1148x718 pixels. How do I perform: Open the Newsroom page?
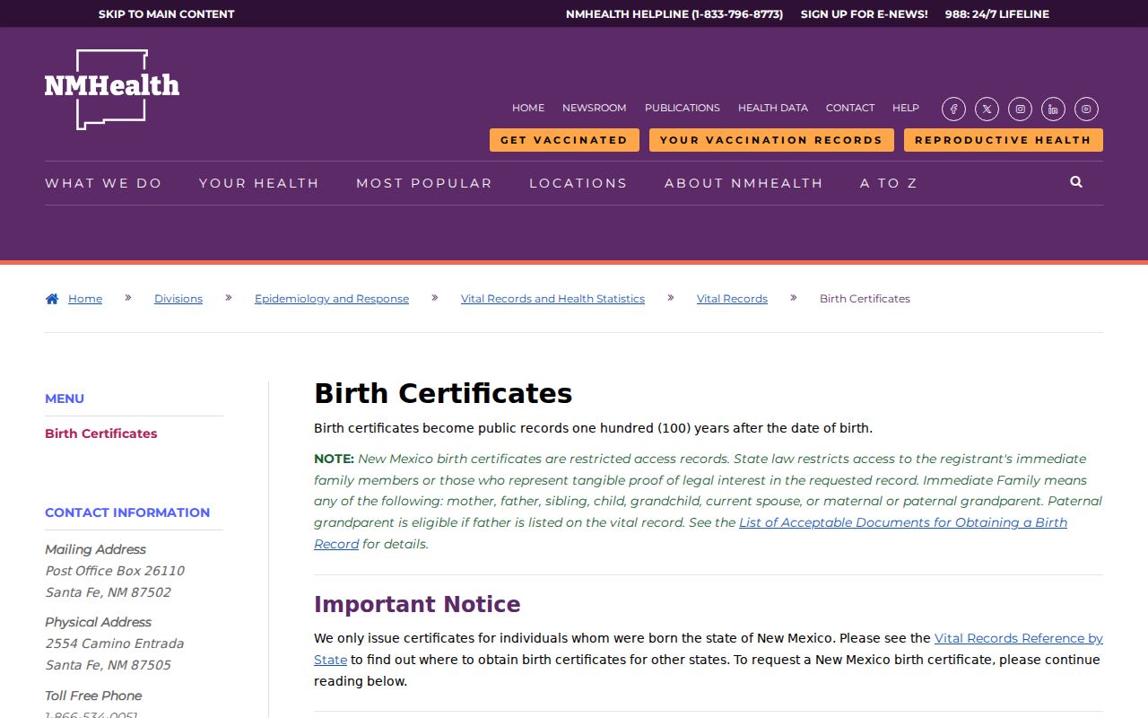[595, 108]
